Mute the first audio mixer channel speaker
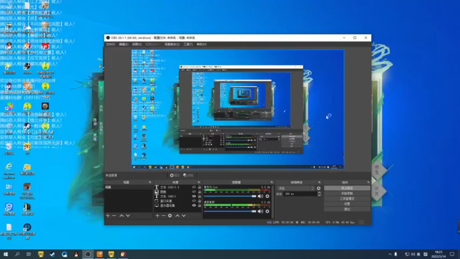This screenshot has height=259, width=460. (260, 196)
